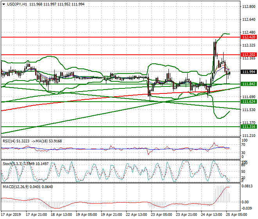Image resolution: width=258 pixels, height=219 pixels.
Task: Select the green 111.624 level label
Action: click(249, 102)
